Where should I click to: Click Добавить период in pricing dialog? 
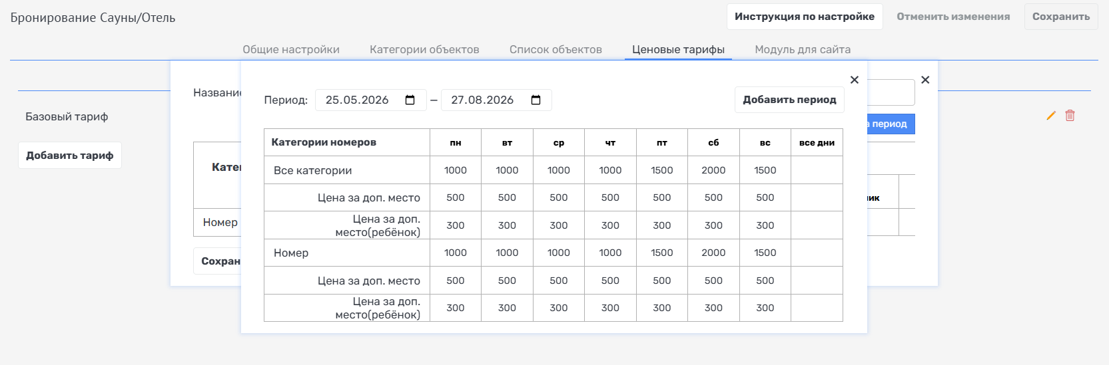789,100
